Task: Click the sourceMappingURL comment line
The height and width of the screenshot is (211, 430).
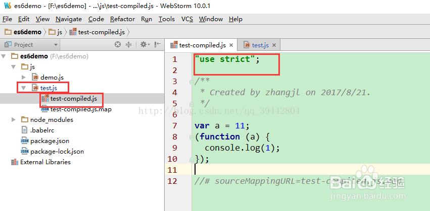Action: click(298, 181)
